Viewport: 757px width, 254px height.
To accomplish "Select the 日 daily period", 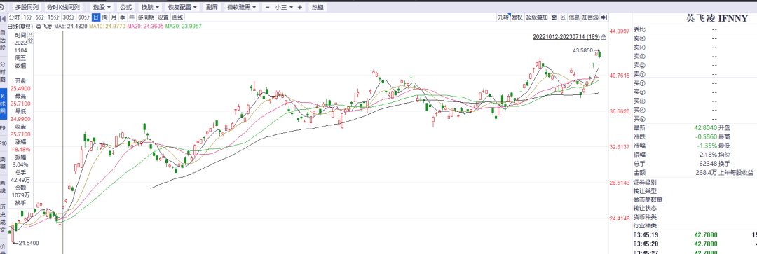I will coord(96,17).
